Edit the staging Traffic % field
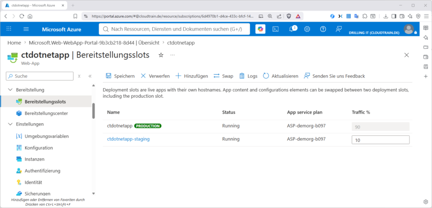This screenshot has height=208, width=432. coord(381,140)
